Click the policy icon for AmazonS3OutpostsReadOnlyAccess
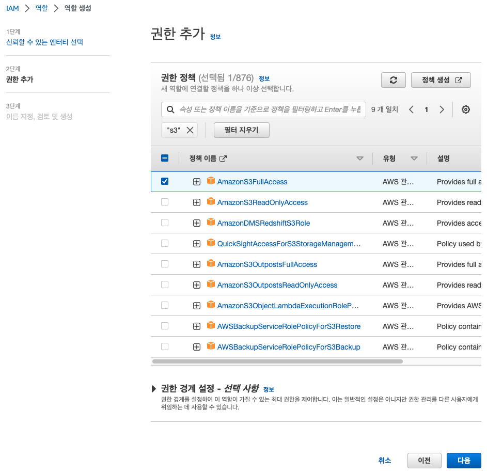 tap(211, 284)
